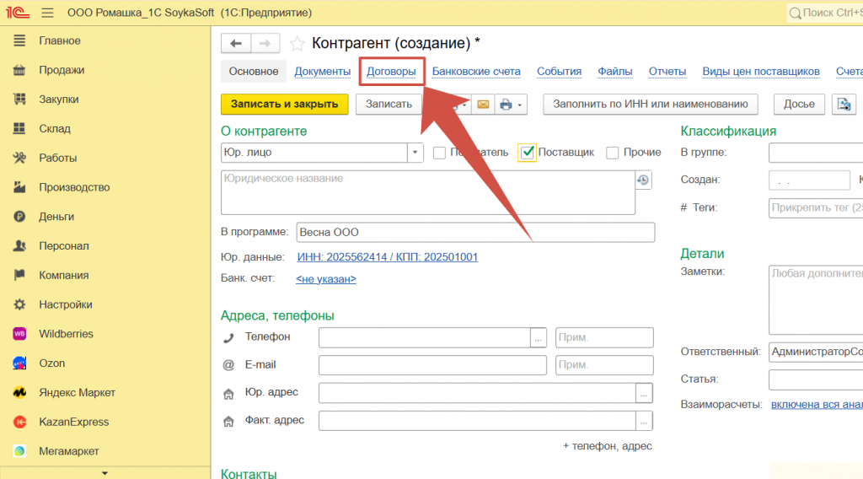Add form to favorites with star icon
The height and width of the screenshot is (479, 863).
297,43
